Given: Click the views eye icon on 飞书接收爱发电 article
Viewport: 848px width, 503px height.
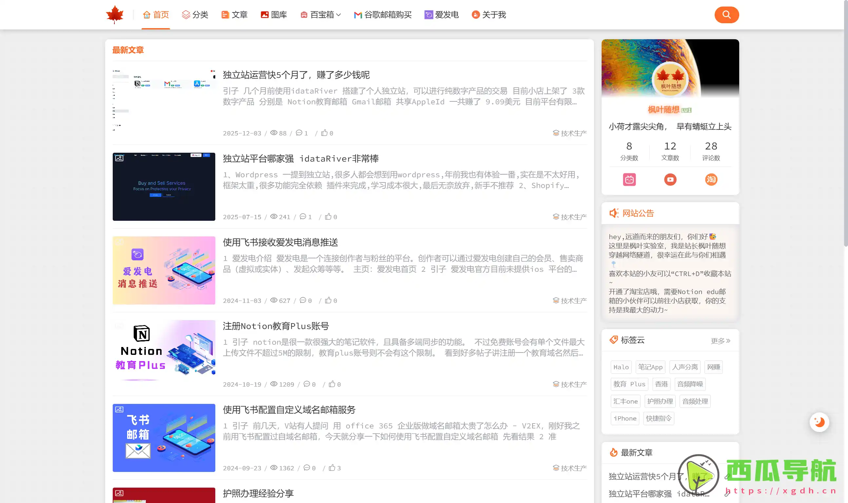Looking at the screenshot, I should (274, 300).
